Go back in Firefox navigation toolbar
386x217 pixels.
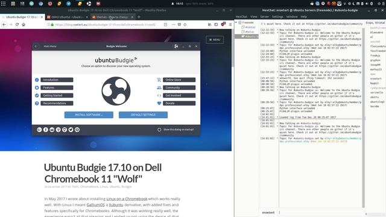[x=4, y=25]
